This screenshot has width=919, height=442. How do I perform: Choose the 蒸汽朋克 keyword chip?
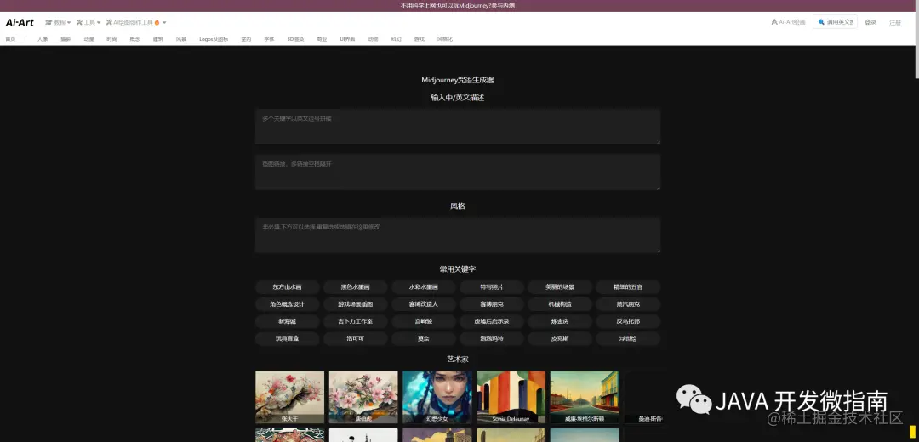[x=628, y=304]
